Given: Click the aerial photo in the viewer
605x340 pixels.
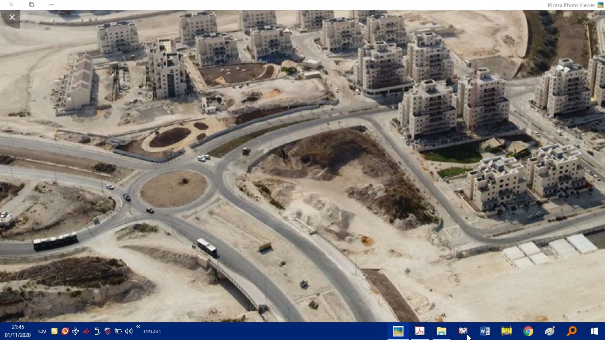Looking at the screenshot, I should [302, 166].
